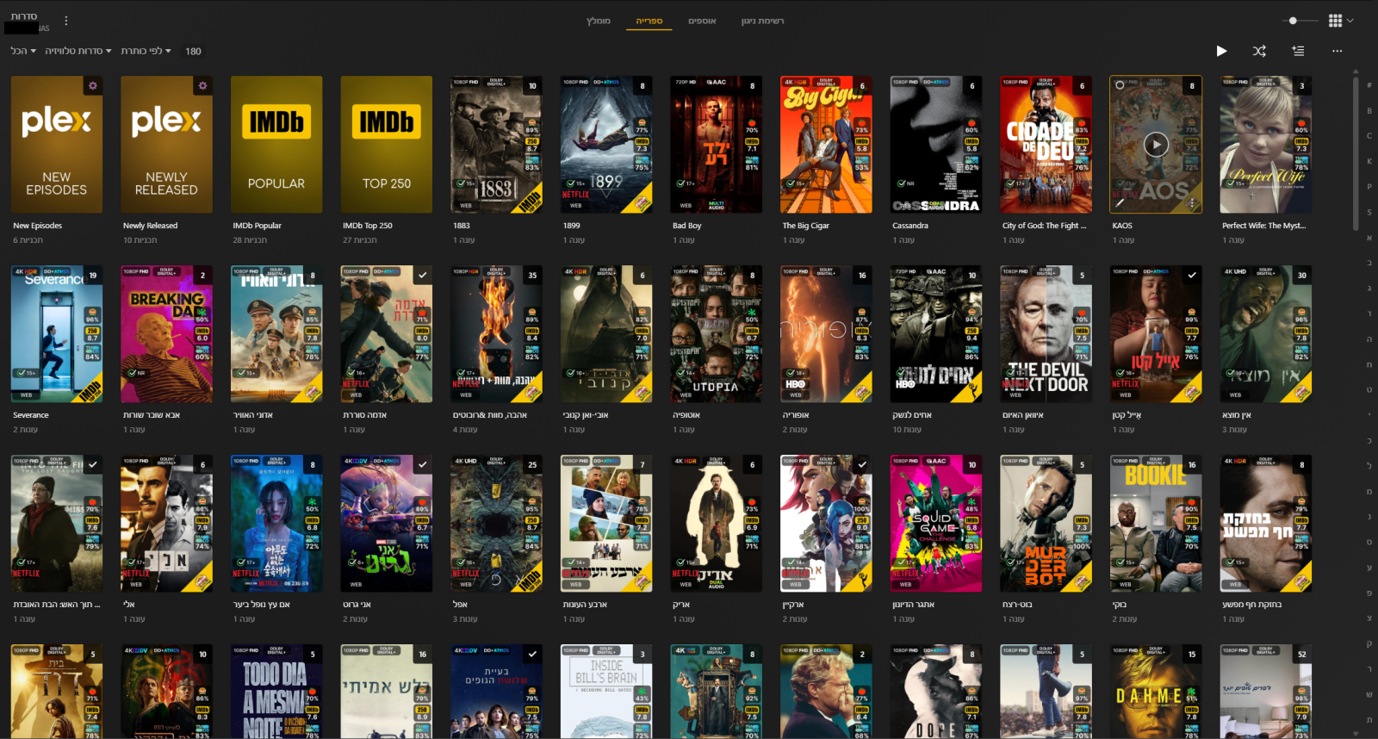Toggle selection circle on KAOS poster
1378x739 pixels.
pyautogui.click(x=1120, y=85)
